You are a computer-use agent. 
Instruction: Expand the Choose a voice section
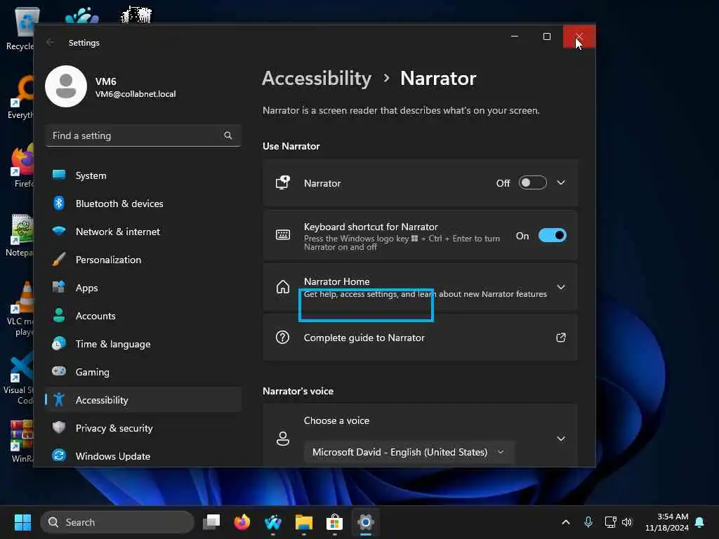(x=561, y=439)
